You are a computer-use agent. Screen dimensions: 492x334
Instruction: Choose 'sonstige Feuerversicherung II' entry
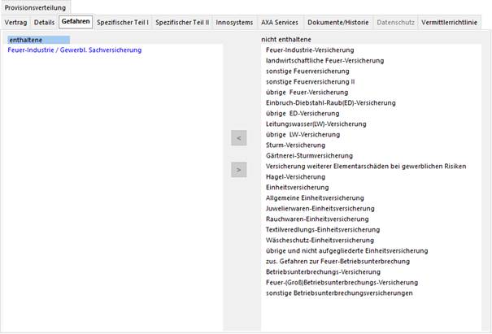311,81
